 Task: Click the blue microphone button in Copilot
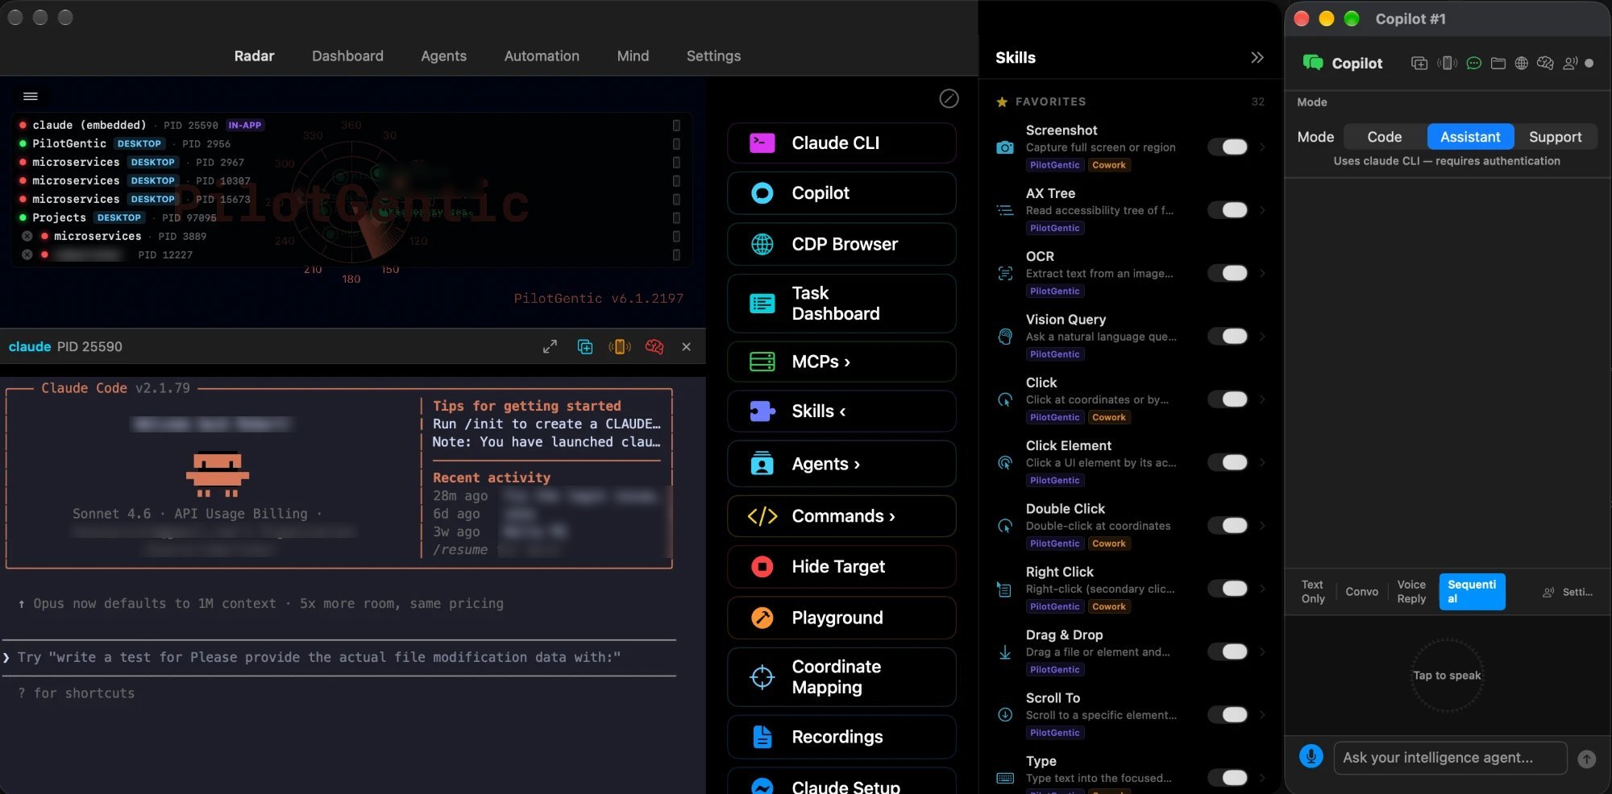point(1311,757)
